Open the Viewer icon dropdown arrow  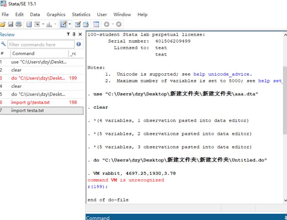(x=43, y=24)
